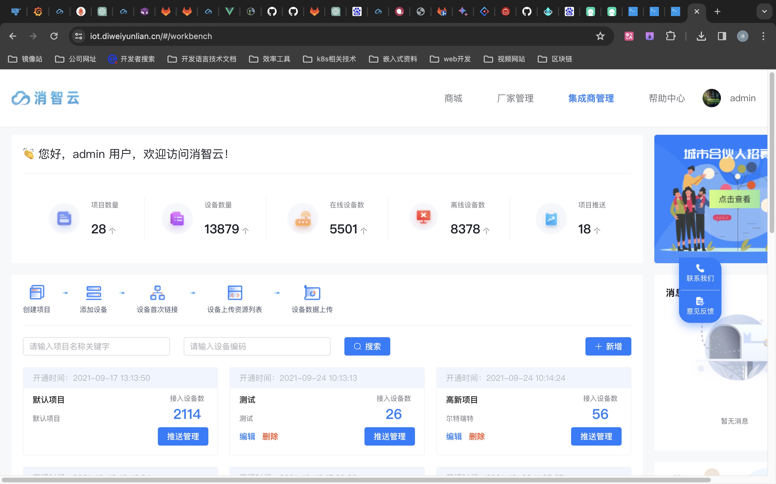
Task: Click the admin avatar picture
Action: coord(712,98)
